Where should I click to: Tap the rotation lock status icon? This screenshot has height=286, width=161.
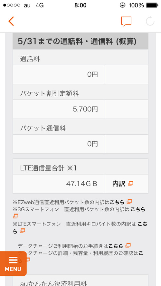click(x=123, y=5)
